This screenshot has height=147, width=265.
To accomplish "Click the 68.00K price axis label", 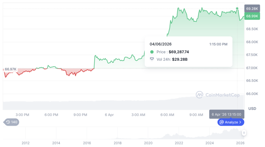I will [252, 42].
